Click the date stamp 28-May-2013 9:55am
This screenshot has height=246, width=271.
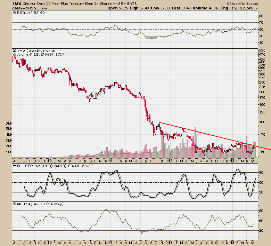click(29, 8)
